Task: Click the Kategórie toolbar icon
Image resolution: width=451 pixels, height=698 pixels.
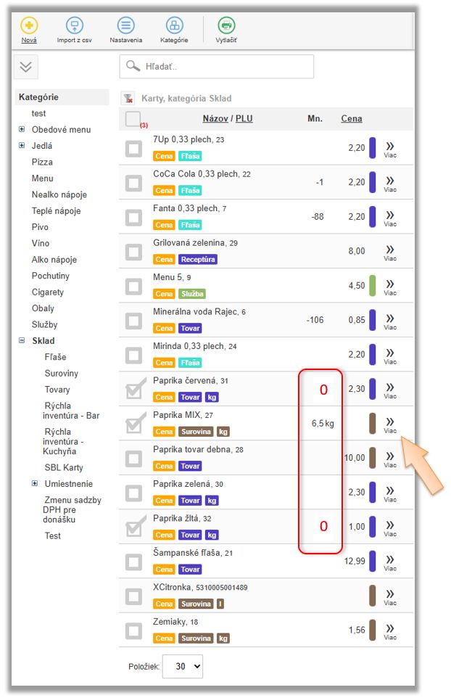Action: pos(174,25)
